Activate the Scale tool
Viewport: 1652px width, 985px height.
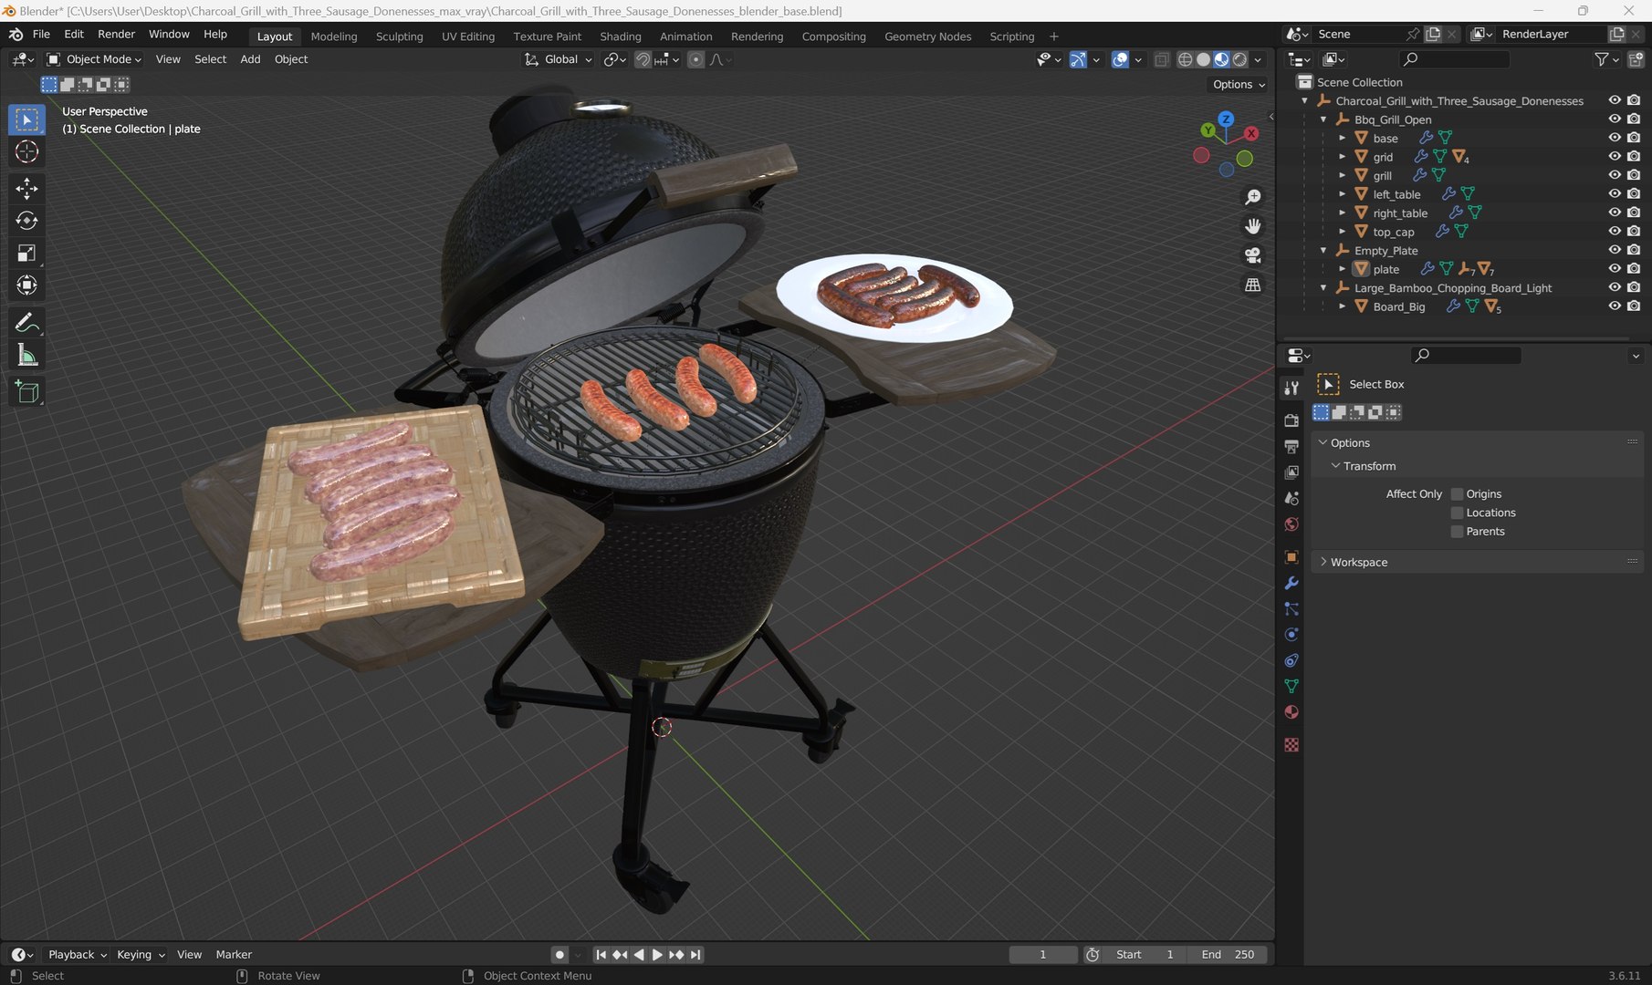click(x=26, y=254)
